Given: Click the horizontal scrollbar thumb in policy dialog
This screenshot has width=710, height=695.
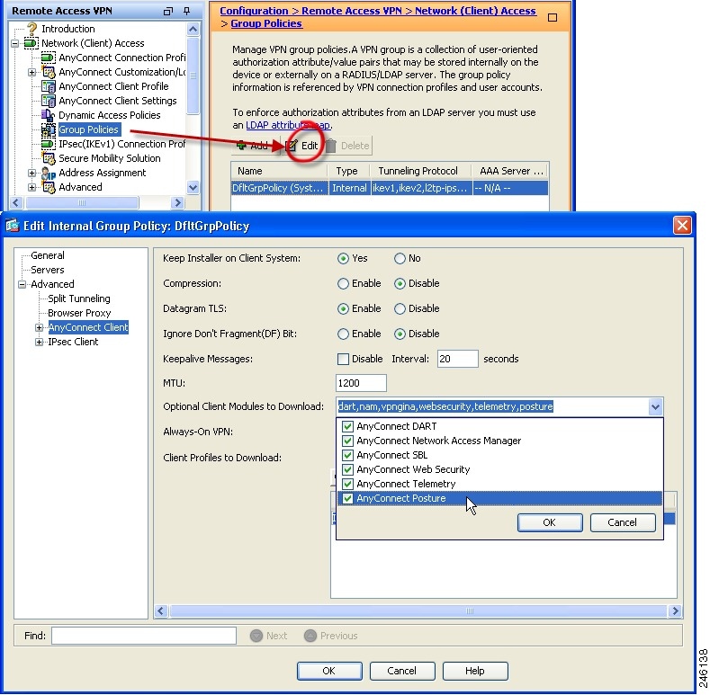Looking at the screenshot, I should pos(418,611).
